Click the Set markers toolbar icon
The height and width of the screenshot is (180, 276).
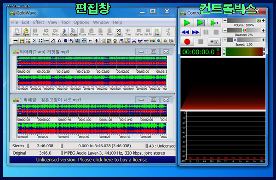pyautogui.click(x=157, y=32)
